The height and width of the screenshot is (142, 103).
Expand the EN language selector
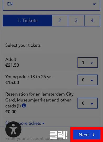click(x=51, y=4)
